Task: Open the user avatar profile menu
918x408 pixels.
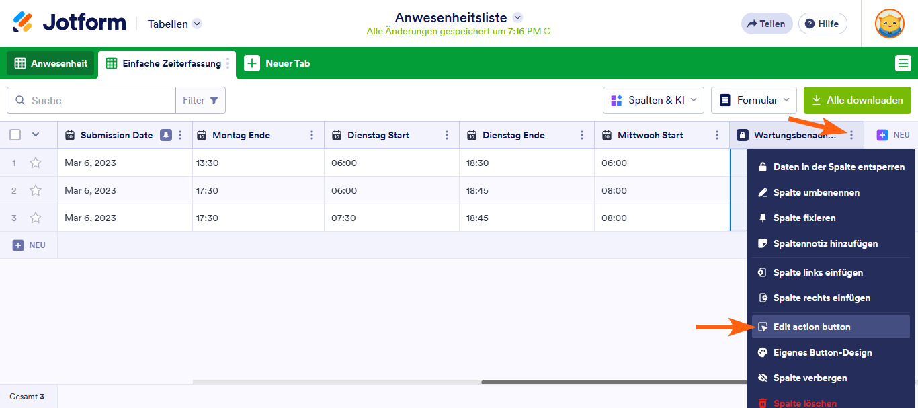Action: (889, 24)
